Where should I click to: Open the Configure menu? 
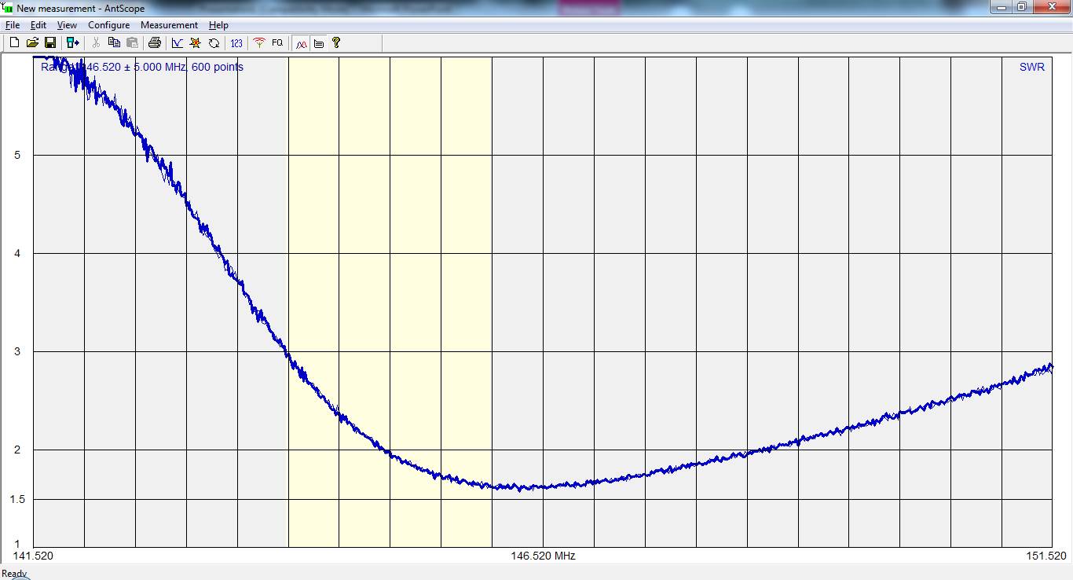pyautogui.click(x=108, y=25)
